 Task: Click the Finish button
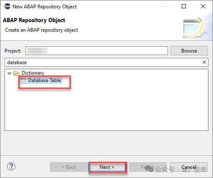pos(148,167)
